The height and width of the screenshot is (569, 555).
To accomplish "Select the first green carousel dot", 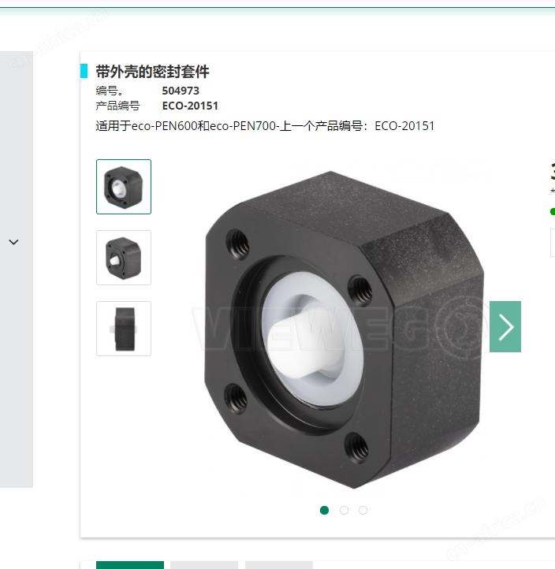I will 324,510.
